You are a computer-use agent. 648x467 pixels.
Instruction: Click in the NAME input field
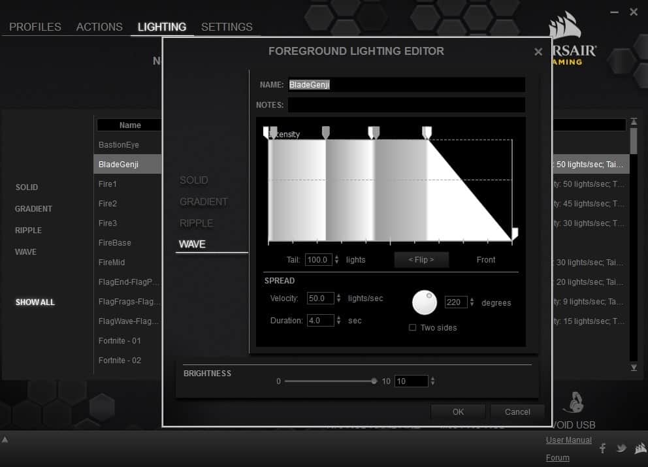pyautogui.click(x=407, y=85)
